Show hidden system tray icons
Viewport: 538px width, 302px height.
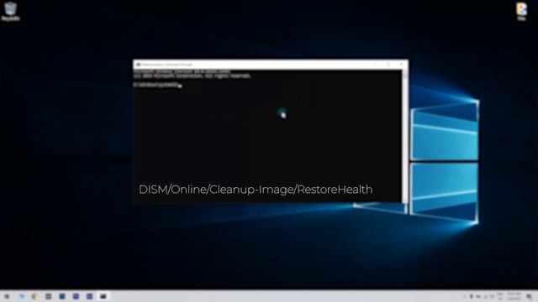coord(465,296)
